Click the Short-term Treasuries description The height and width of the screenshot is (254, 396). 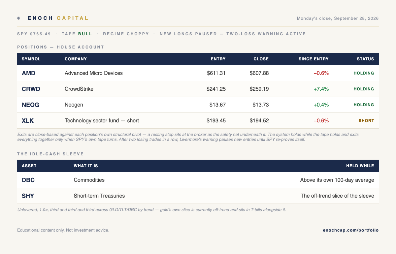[99, 196]
